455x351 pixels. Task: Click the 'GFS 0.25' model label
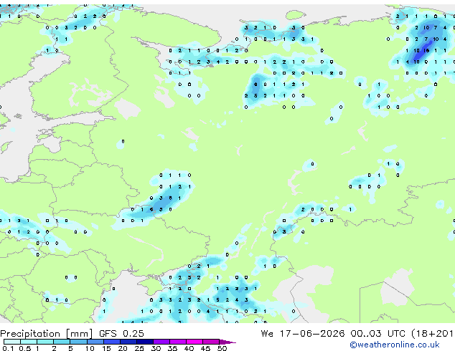tap(121, 333)
